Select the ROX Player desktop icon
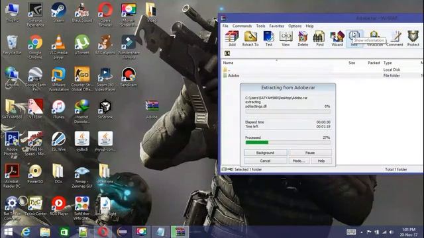424x238 pixels. point(58,206)
